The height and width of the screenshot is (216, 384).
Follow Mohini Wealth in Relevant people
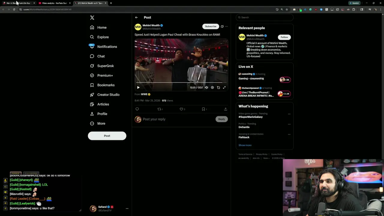[284, 37]
